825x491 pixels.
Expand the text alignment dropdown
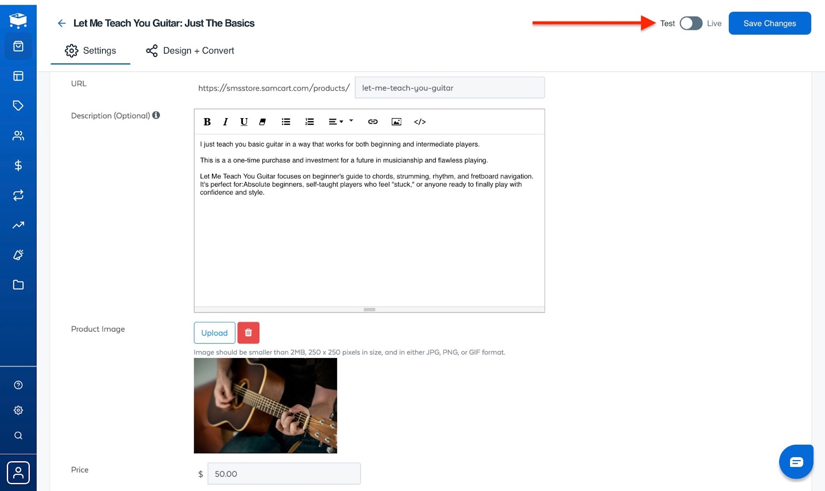click(336, 122)
